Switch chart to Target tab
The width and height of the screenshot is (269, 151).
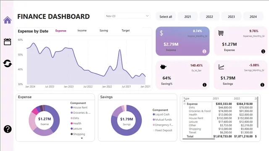pos(126,31)
